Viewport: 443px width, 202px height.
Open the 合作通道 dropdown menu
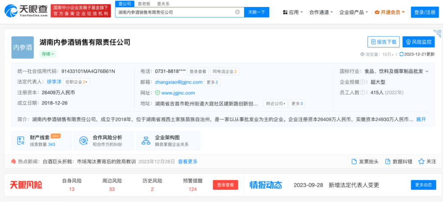[321, 12]
